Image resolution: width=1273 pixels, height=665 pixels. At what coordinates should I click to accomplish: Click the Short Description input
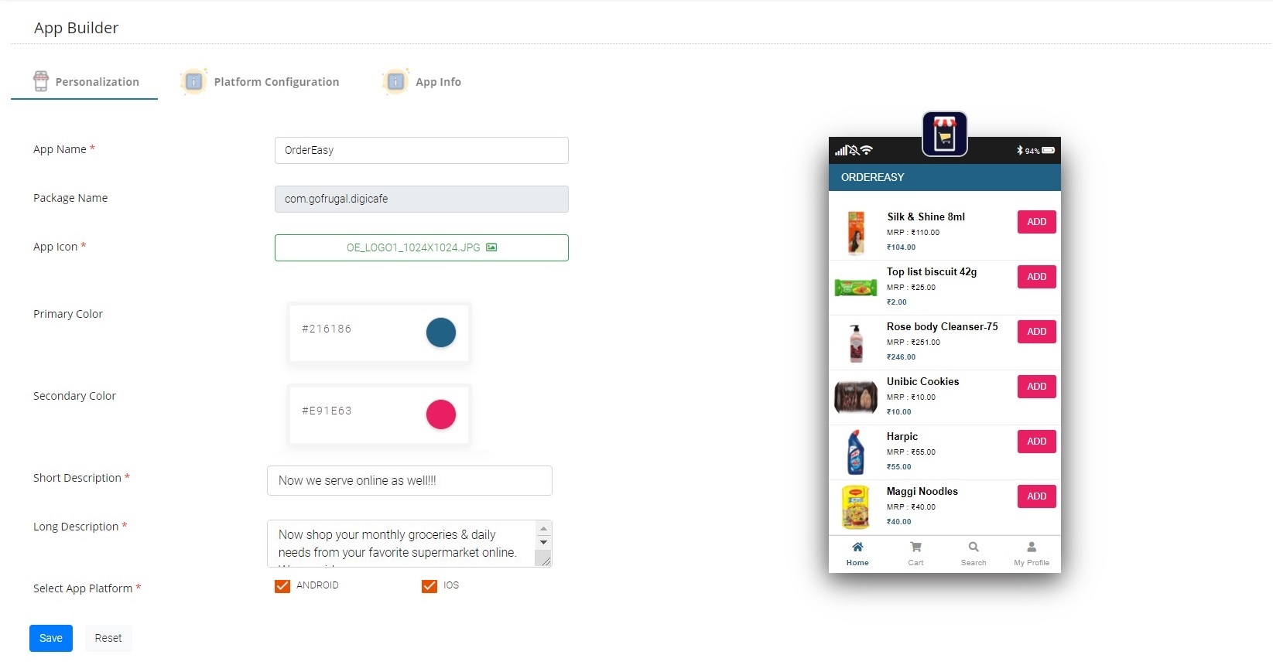pos(409,480)
